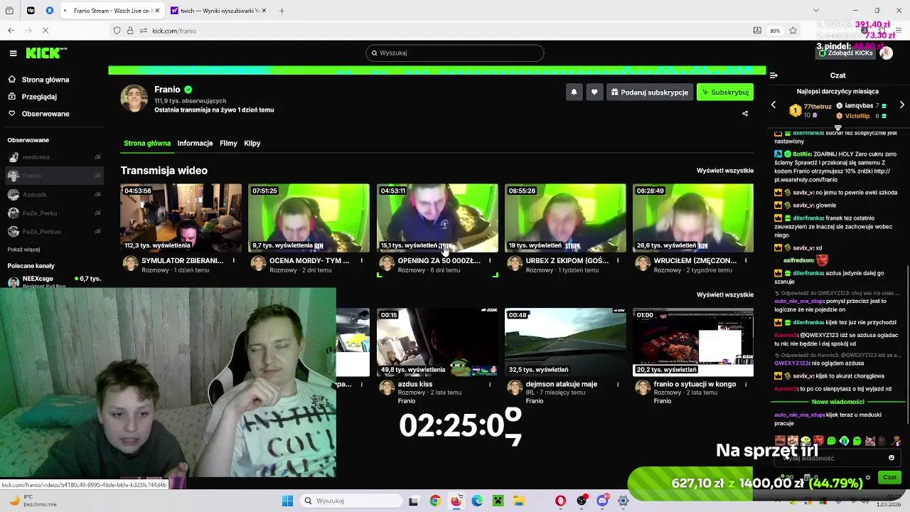Viewport: 910px width, 512px height.
Task: Show next top donors arrow
Action: tap(902, 105)
